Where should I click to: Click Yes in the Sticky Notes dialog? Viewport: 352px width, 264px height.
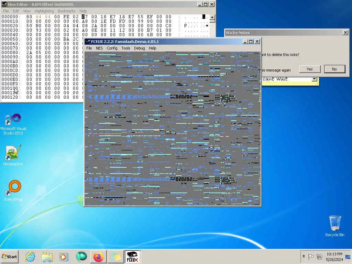point(310,69)
